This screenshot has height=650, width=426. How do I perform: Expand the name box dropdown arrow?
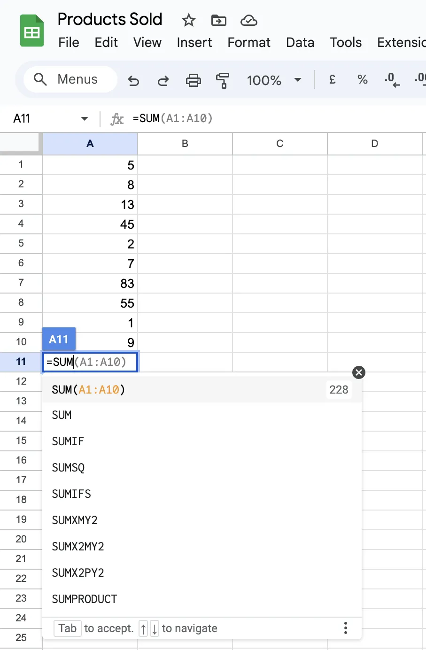(85, 118)
